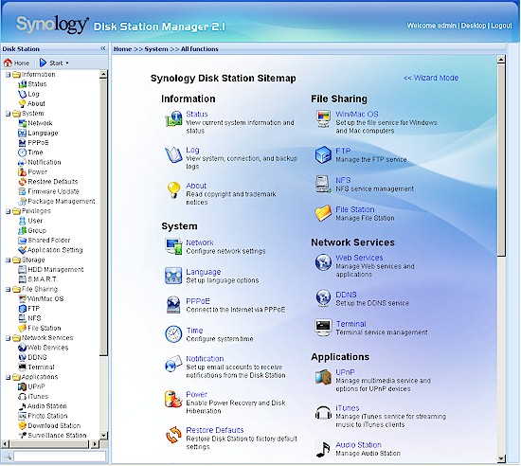
Task: Click the About lightbulb icon in sitemap
Action: pyautogui.click(x=173, y=190)
